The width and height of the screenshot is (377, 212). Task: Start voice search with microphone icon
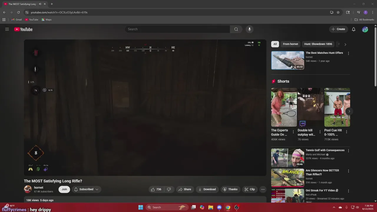tap(249, 29)
